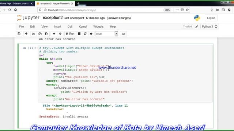Toggle the browser sidebar icon
Image resolution: width=234 pixels, height=131 pixels.
[223, 10]
